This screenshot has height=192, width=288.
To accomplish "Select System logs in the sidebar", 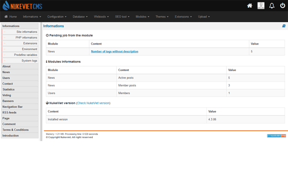I will pyautogui.click(x=29, y=61).
